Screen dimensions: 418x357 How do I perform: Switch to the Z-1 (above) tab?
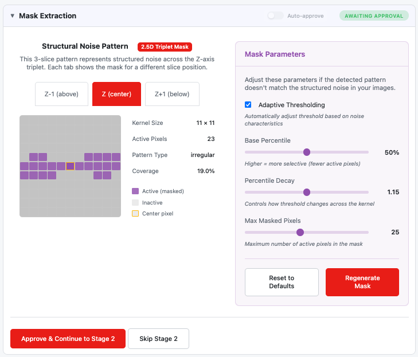(61, 94)
